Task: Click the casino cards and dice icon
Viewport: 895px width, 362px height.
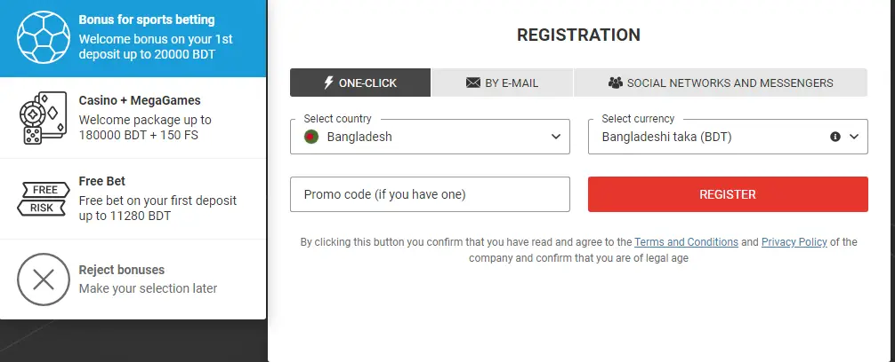Action: [x=43, y=118]
